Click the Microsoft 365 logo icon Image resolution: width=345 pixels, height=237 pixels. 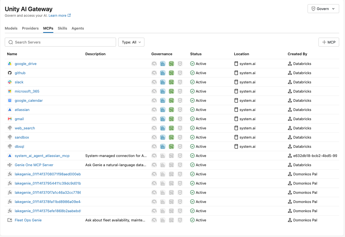[10, 91]
